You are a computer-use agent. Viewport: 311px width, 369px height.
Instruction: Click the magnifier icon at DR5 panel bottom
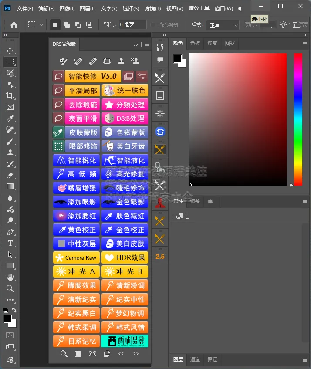click(x=64, y=353)
